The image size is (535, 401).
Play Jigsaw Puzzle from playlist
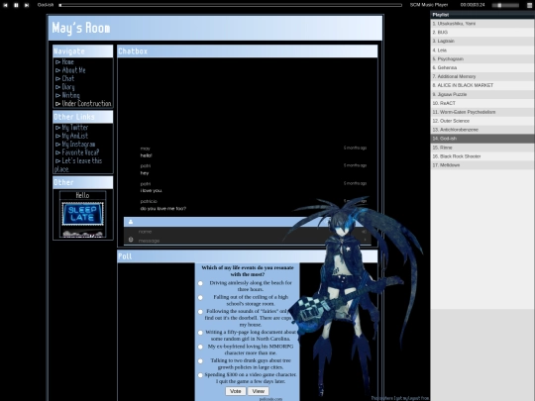(482, 94)
